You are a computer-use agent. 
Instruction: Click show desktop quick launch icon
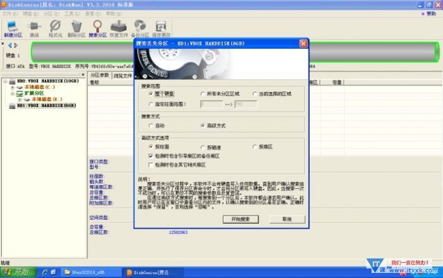point(53,272)
